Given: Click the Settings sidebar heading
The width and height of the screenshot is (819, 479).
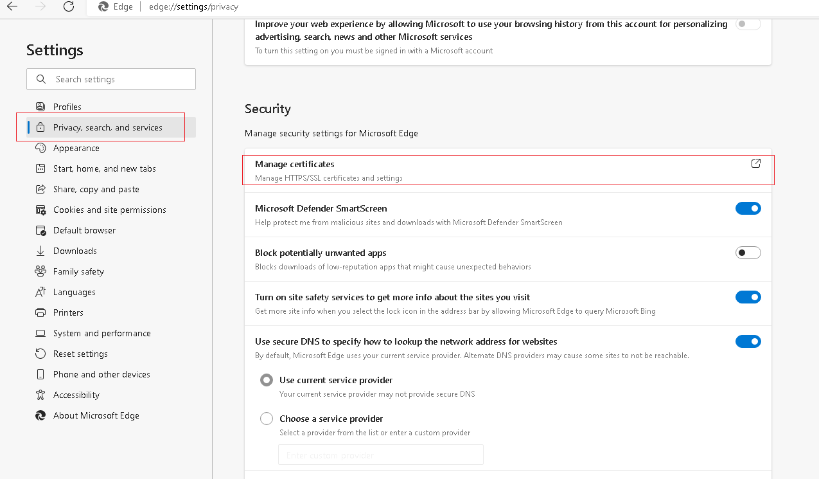Looking at the screenshot, I should coord(55,50).
